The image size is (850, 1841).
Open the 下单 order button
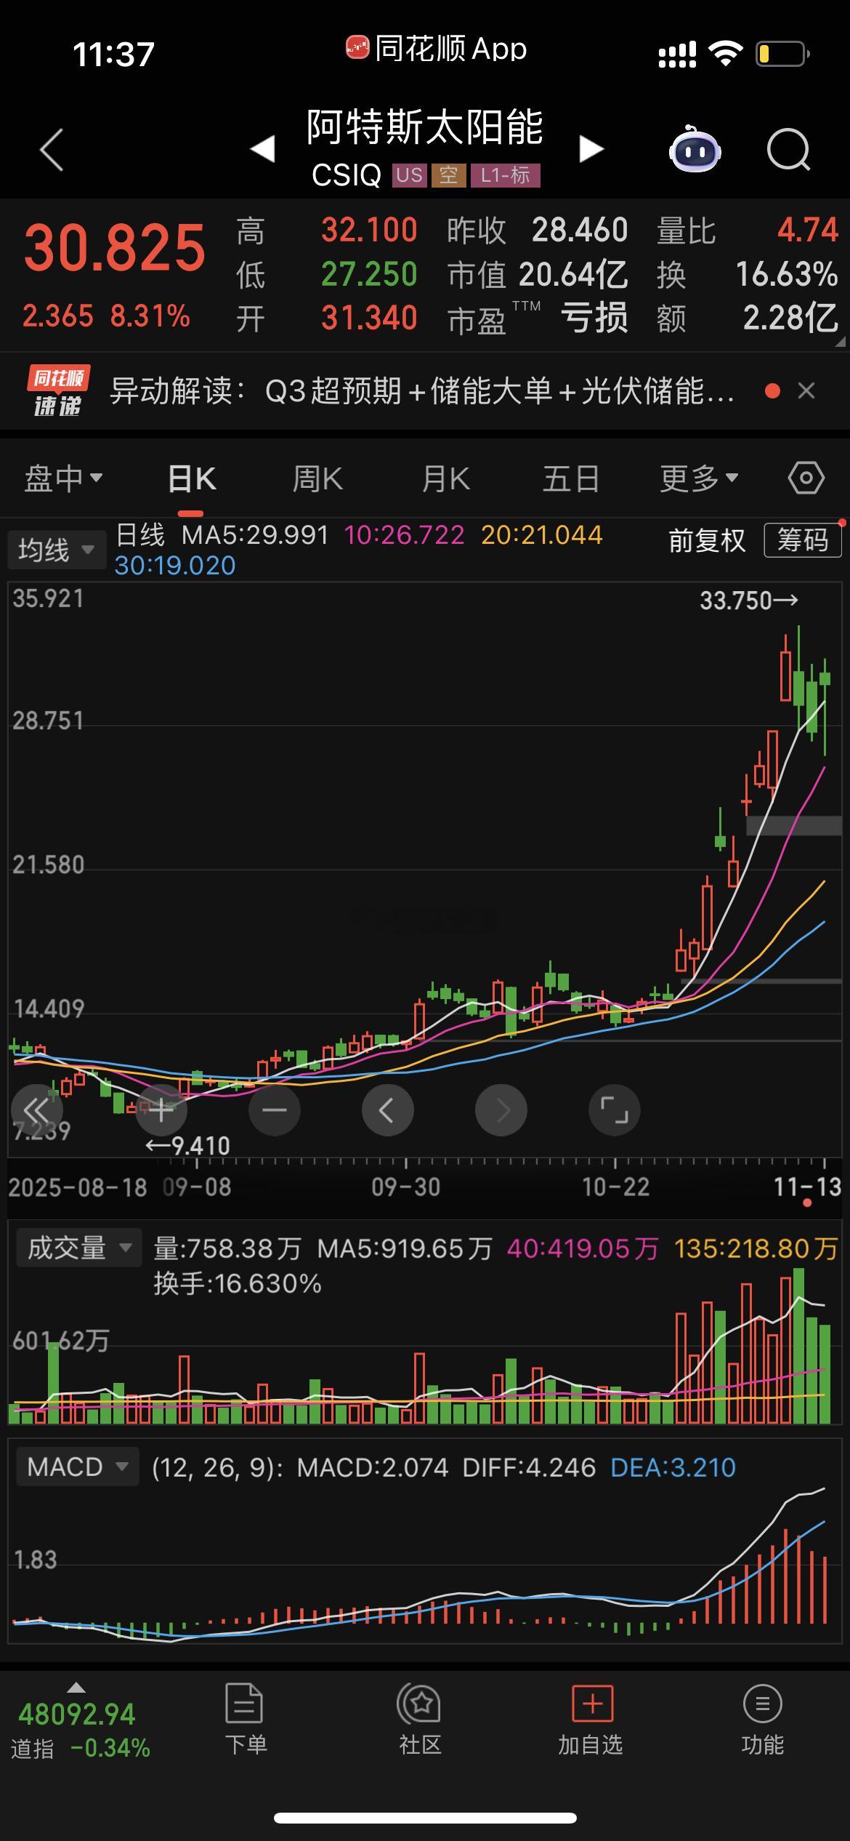(x=246, y=1720)
